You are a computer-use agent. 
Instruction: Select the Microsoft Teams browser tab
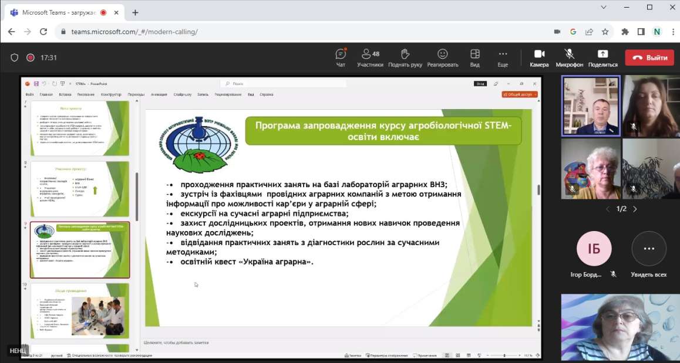[65, 12]
